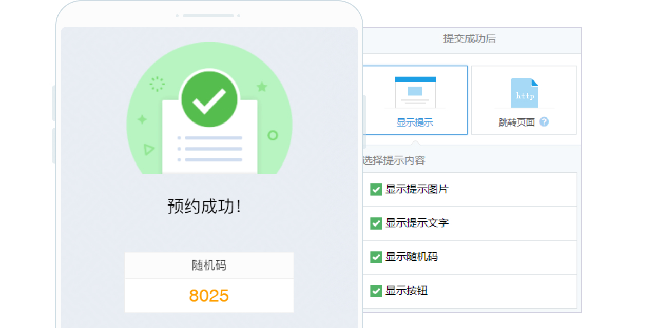Click the star decoration in the success illustration
657x328 pixels.
click(262, 87)
